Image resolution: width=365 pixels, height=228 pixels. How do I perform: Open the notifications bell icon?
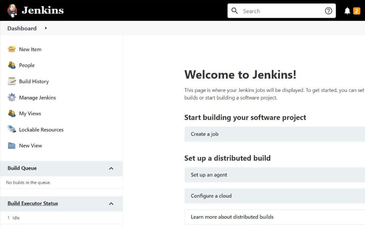click(347, 11)
